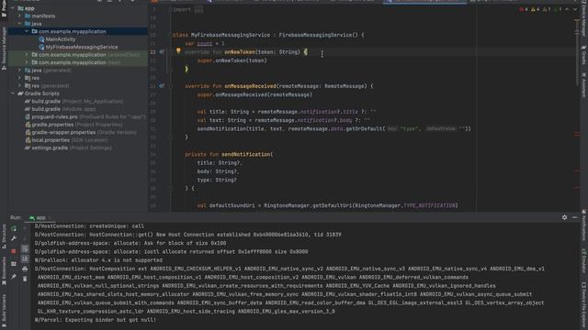Collapse the app module node
The width and height of the screenshot is (588, 330).
pyautogui.click(x=13, y=8)
